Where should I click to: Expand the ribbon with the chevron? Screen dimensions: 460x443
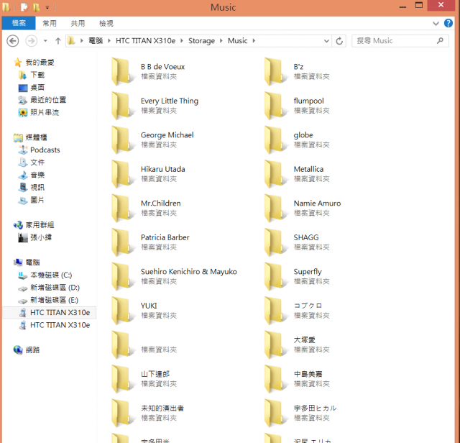[436, 24]
